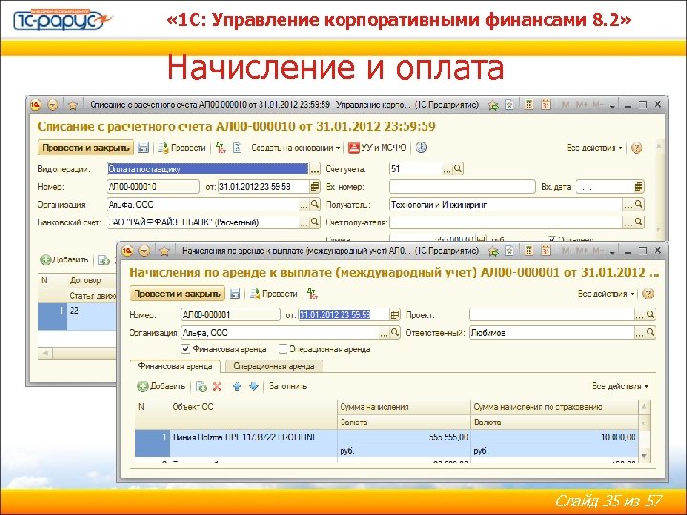Select insurance amount 10 000,00 cell
The height and width of the screenshot is (515, 687).
point(554,437)
